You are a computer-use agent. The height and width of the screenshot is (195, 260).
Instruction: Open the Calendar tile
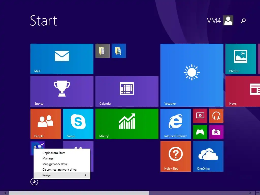pos(127,91)
